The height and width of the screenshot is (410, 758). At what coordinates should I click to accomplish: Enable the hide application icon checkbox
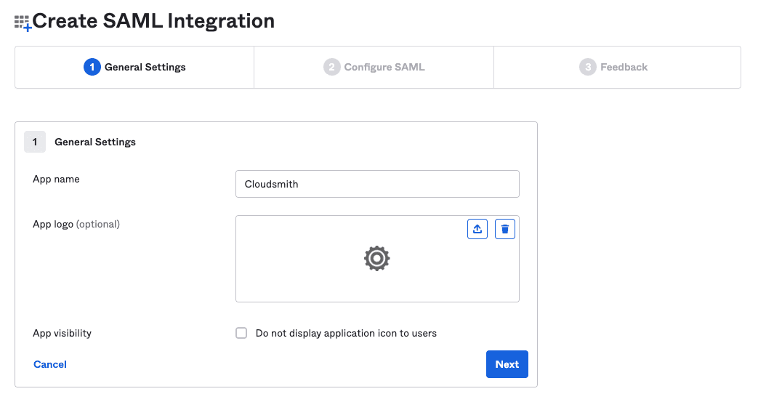(x=241, y=333)
